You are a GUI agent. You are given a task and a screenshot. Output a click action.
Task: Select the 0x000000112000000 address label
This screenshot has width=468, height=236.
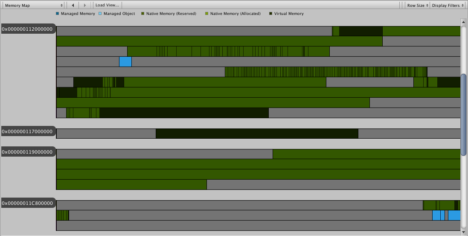(28, 29)
